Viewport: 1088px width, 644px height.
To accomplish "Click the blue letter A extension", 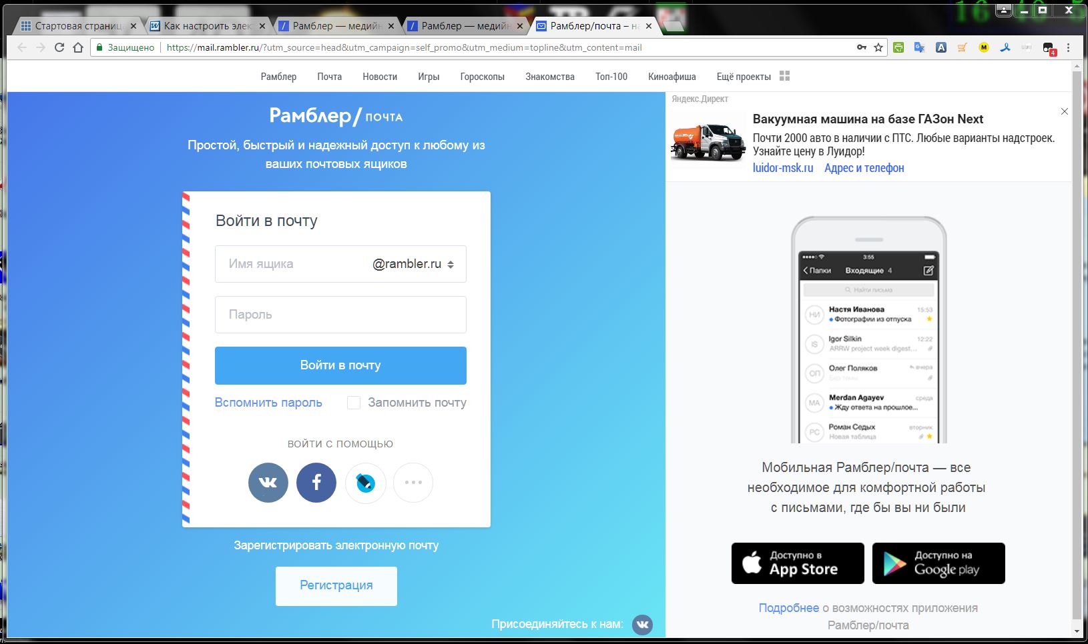I will (941, 47).
